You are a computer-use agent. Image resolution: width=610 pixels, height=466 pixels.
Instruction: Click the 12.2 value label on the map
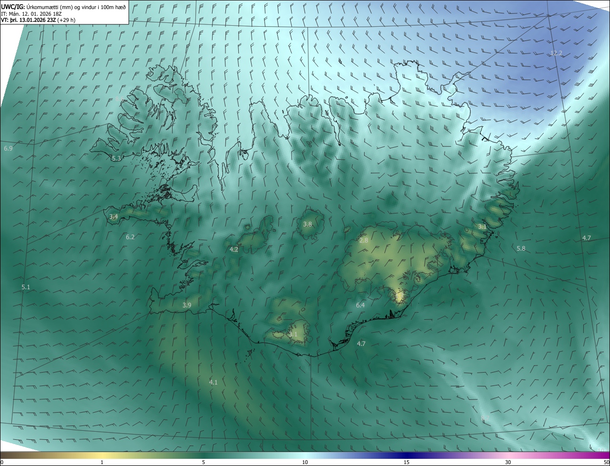557,53
